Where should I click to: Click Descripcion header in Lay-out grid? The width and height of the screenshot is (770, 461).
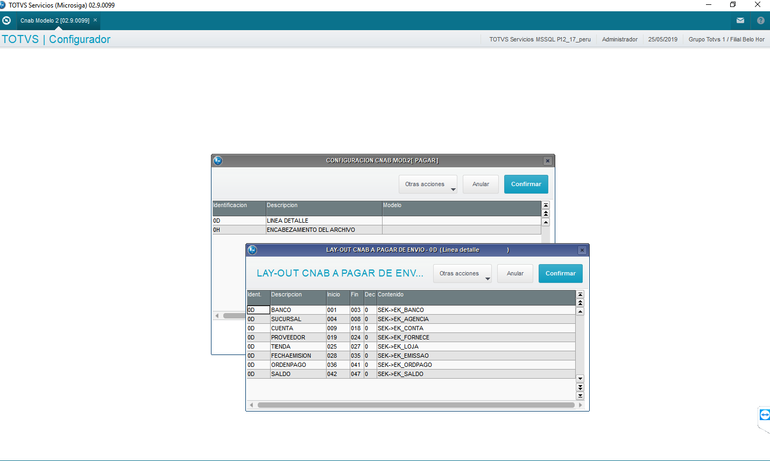click(x=298, y=297)
